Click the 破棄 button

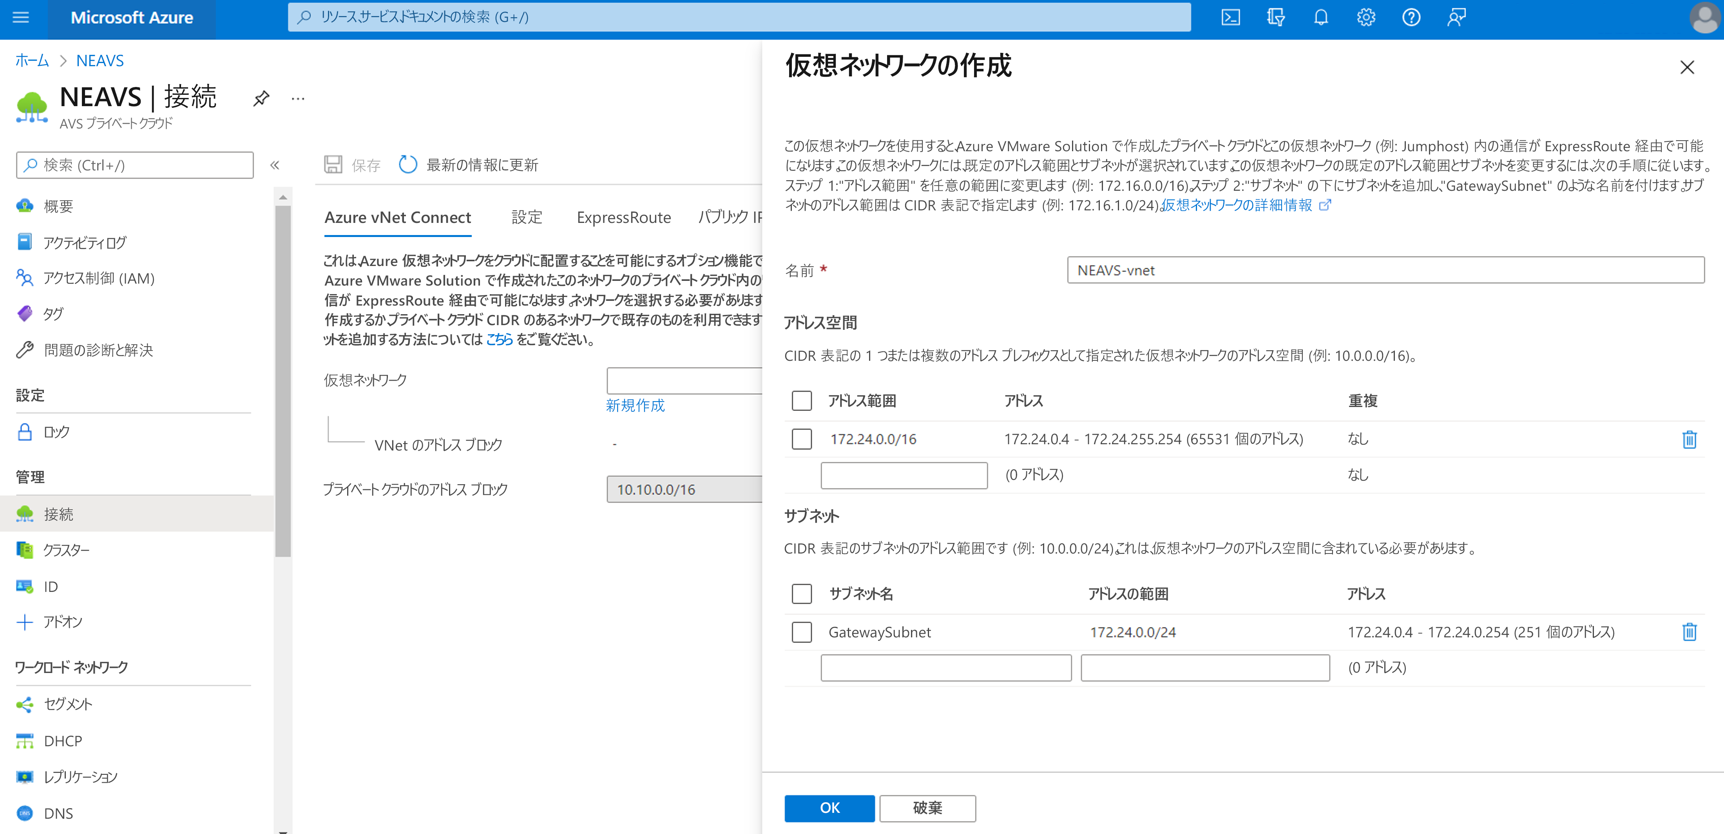pos(927,808)
